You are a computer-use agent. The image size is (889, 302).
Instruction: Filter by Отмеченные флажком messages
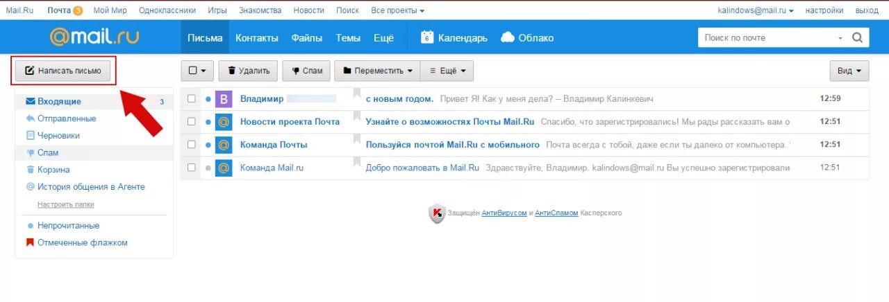pyautogui.click(x=83, y=243)
